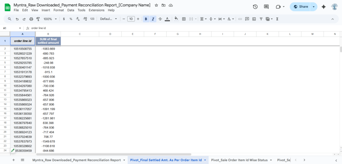Select the paint format tool

coord(38,19)
